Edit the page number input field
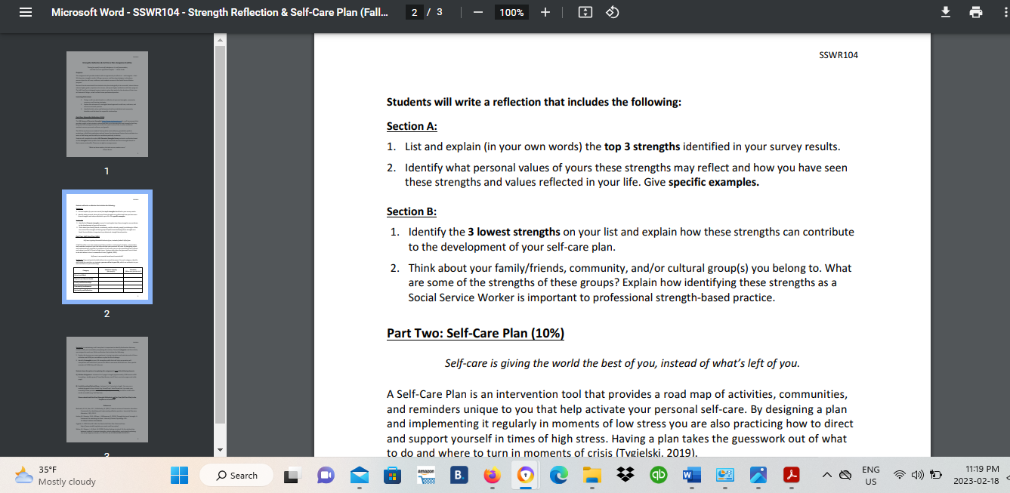 click(415, 12)
